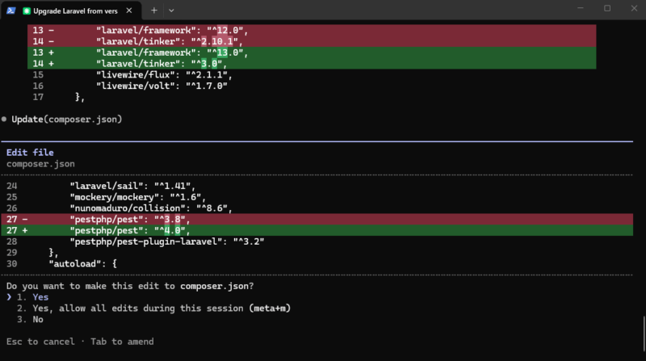Click the selection arrow next to Yes

[x=10, y=296]
